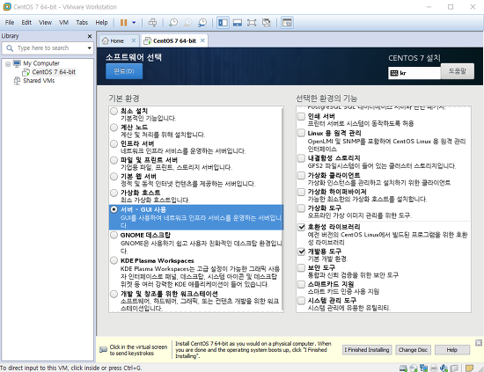Open the File menu

[10, 23]
